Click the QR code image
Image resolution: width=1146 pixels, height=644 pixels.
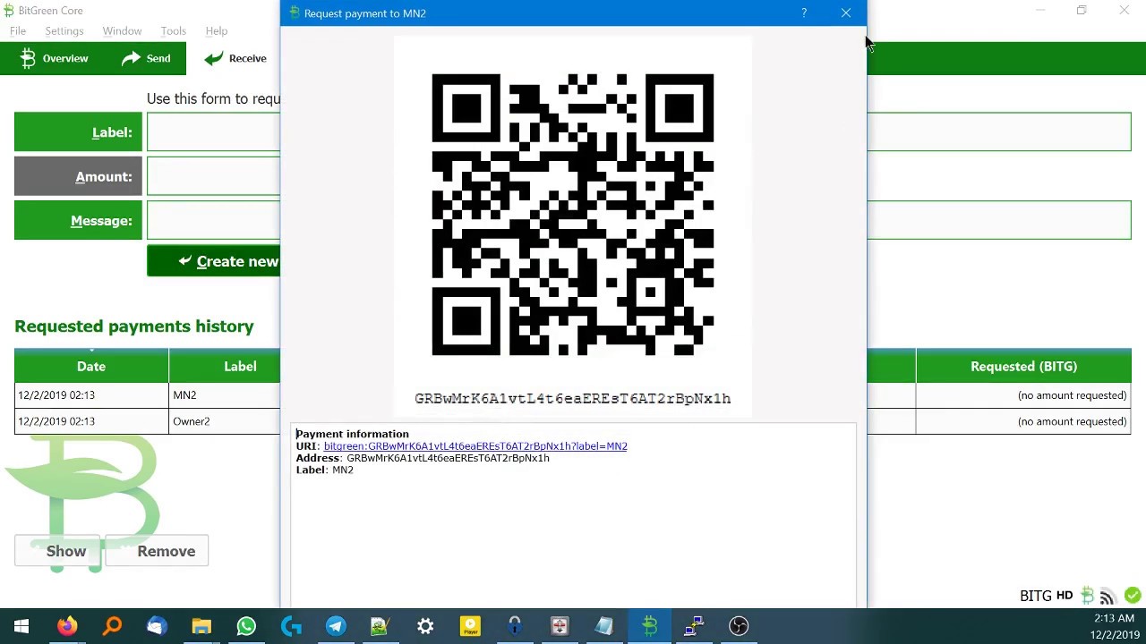573,215
